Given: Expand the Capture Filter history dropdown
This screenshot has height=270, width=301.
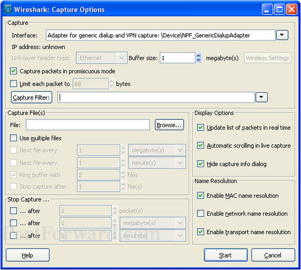Looking at the screenshot, I should [x=261, y=97].
